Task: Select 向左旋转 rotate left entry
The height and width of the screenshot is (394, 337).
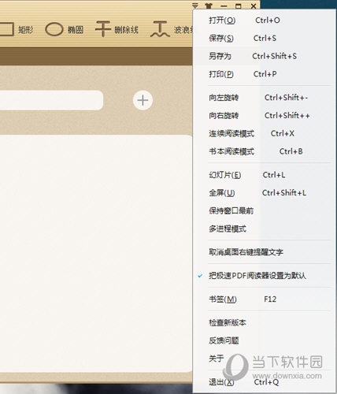Action: 265,98
